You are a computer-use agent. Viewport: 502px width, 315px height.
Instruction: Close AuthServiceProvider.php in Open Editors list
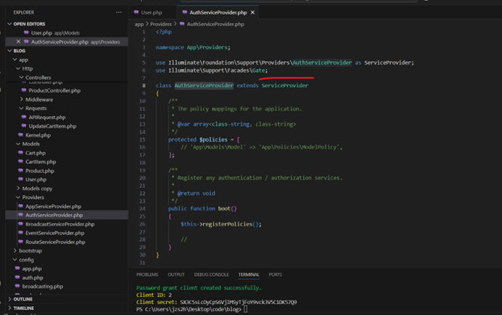[18, 42]
